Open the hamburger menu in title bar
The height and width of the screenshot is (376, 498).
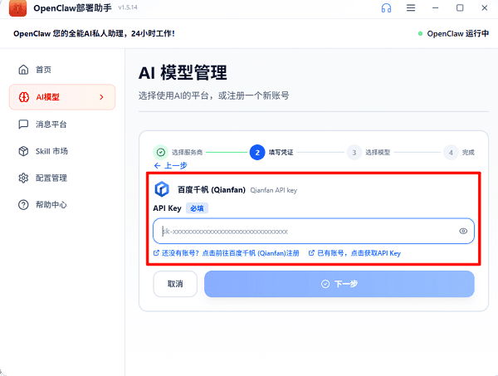click(411, 8)
